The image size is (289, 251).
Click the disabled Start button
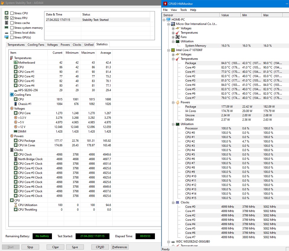(x=11, y=247)
